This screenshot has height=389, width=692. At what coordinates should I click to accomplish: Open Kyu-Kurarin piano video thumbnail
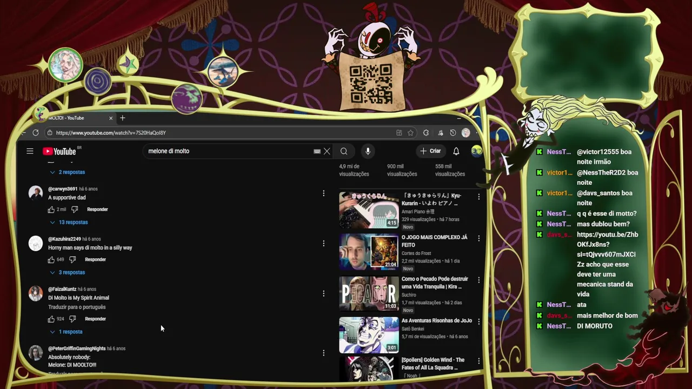[x=369, y=210]
